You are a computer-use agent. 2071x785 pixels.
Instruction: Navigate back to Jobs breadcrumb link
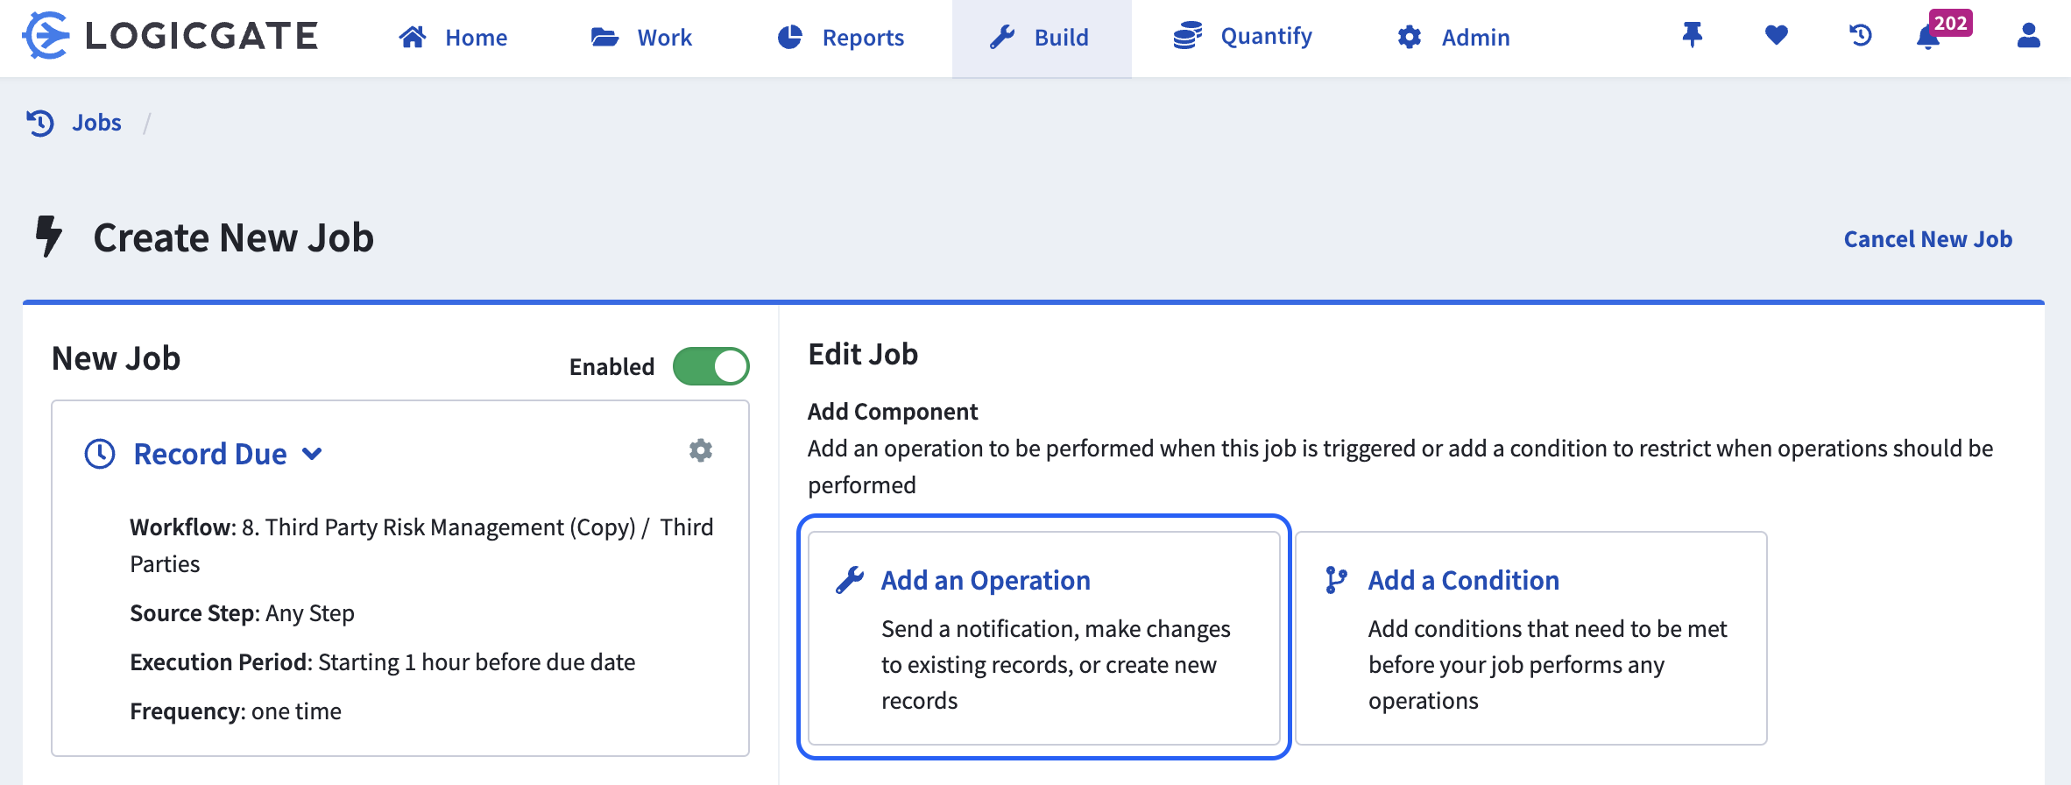pos(96,123)
